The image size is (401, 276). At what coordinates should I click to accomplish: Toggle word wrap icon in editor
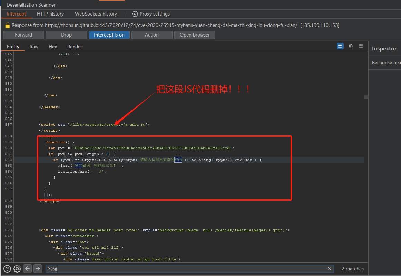340,46
